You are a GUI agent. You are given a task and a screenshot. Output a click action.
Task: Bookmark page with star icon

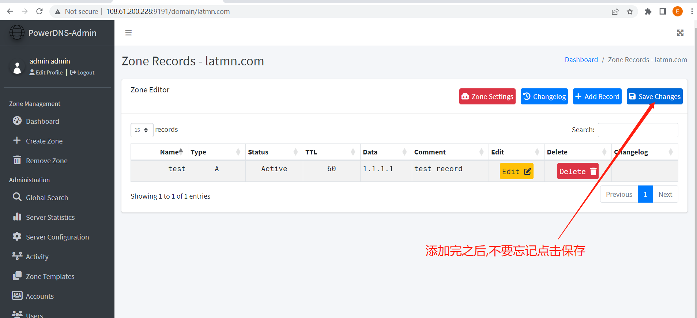coord(630,12)
